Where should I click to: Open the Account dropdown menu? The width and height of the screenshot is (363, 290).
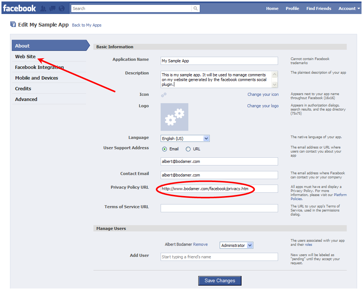click(349, 8)
